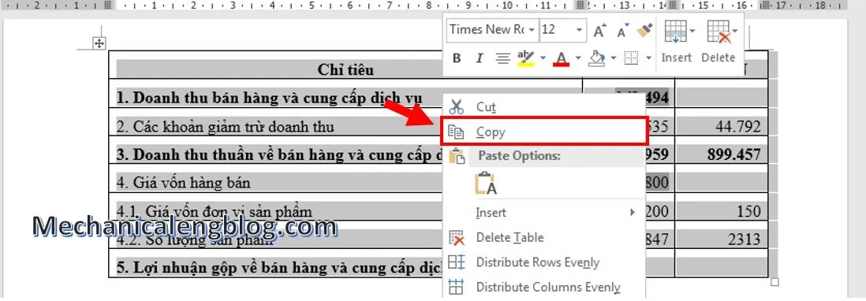This screenshot has height=301, width=866.
Task: Click the Distribute Rows Evenly icon
Action: coord(457,262)
